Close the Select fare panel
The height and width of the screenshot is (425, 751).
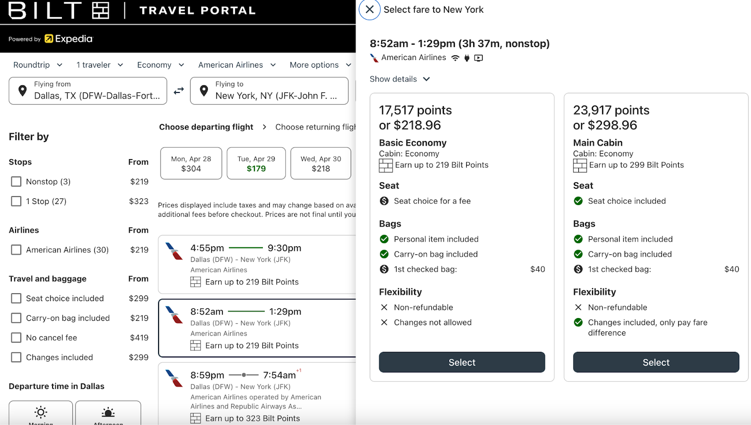369,10
